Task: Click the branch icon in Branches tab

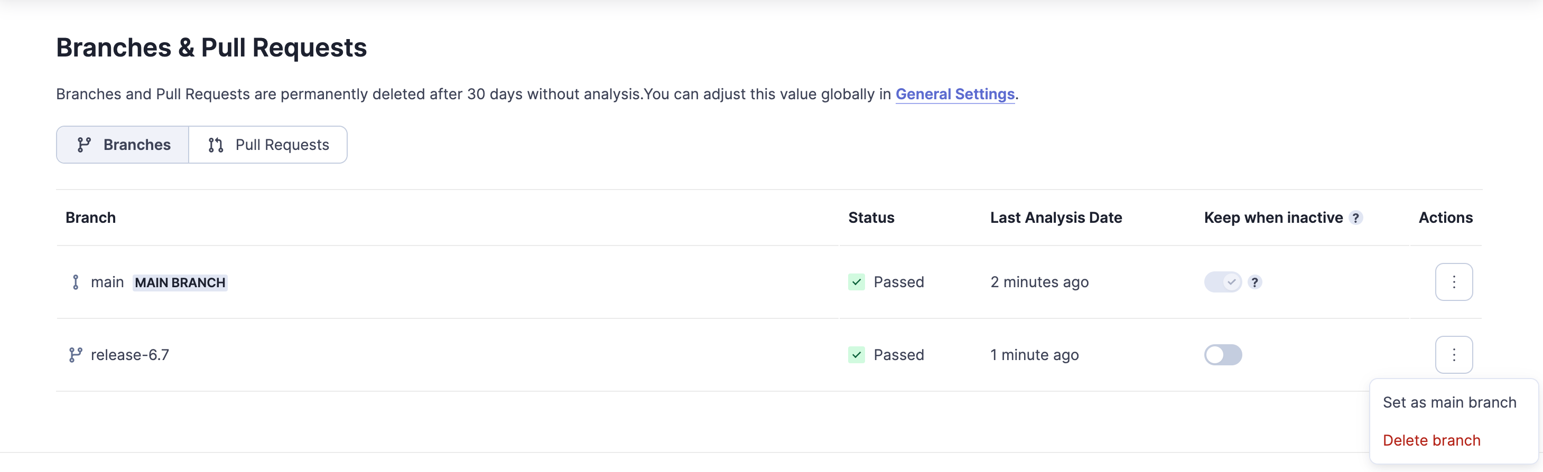Action: tap(84, 145)
